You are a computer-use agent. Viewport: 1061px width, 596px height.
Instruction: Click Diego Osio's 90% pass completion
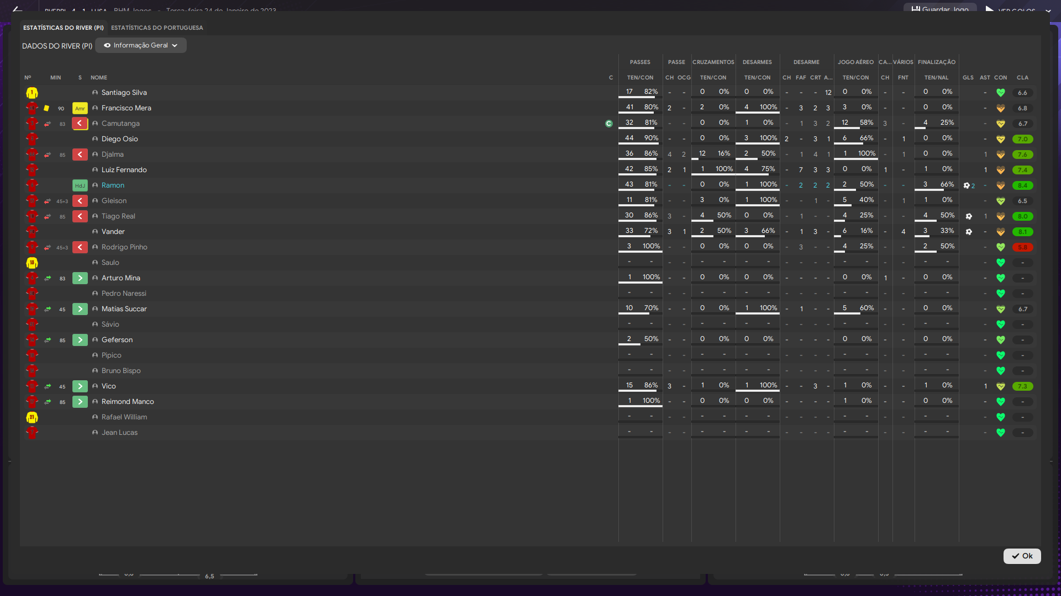coord(651,138)
